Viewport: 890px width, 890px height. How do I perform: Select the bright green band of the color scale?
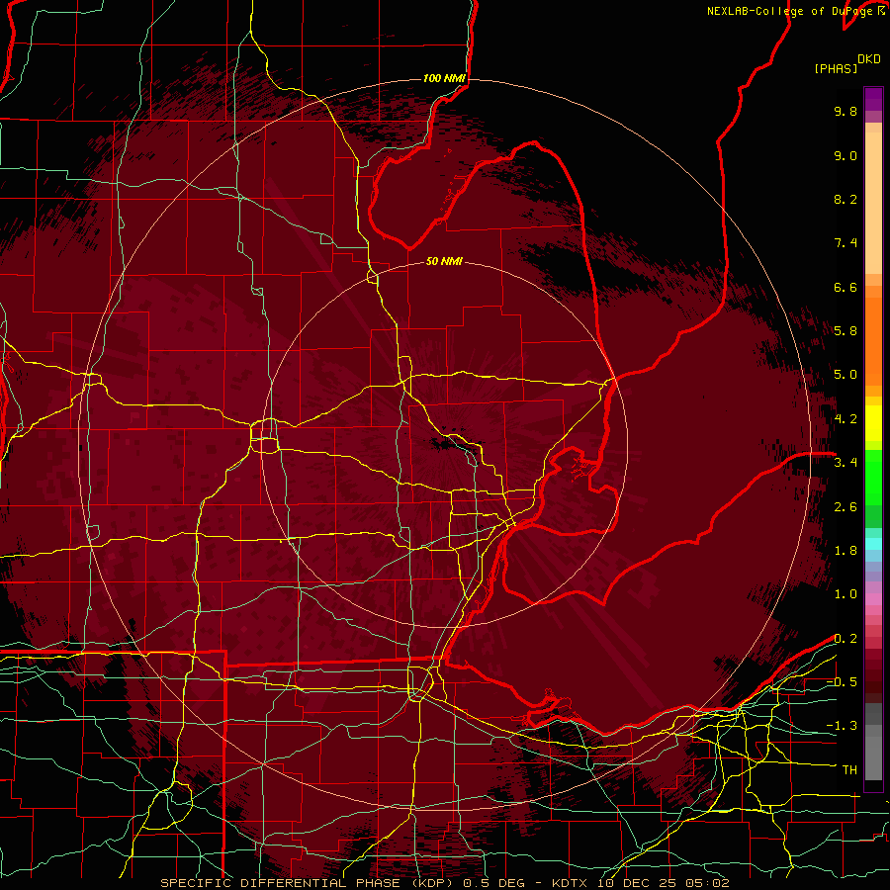coord(873,478)
